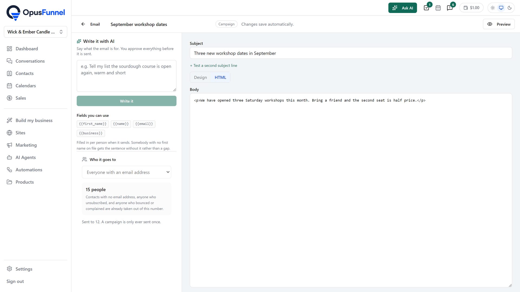Image resolution: width=520 pixels, height=292 pixels.
Task: Select system theme monitor icon
Action: [x=501, y=8]
